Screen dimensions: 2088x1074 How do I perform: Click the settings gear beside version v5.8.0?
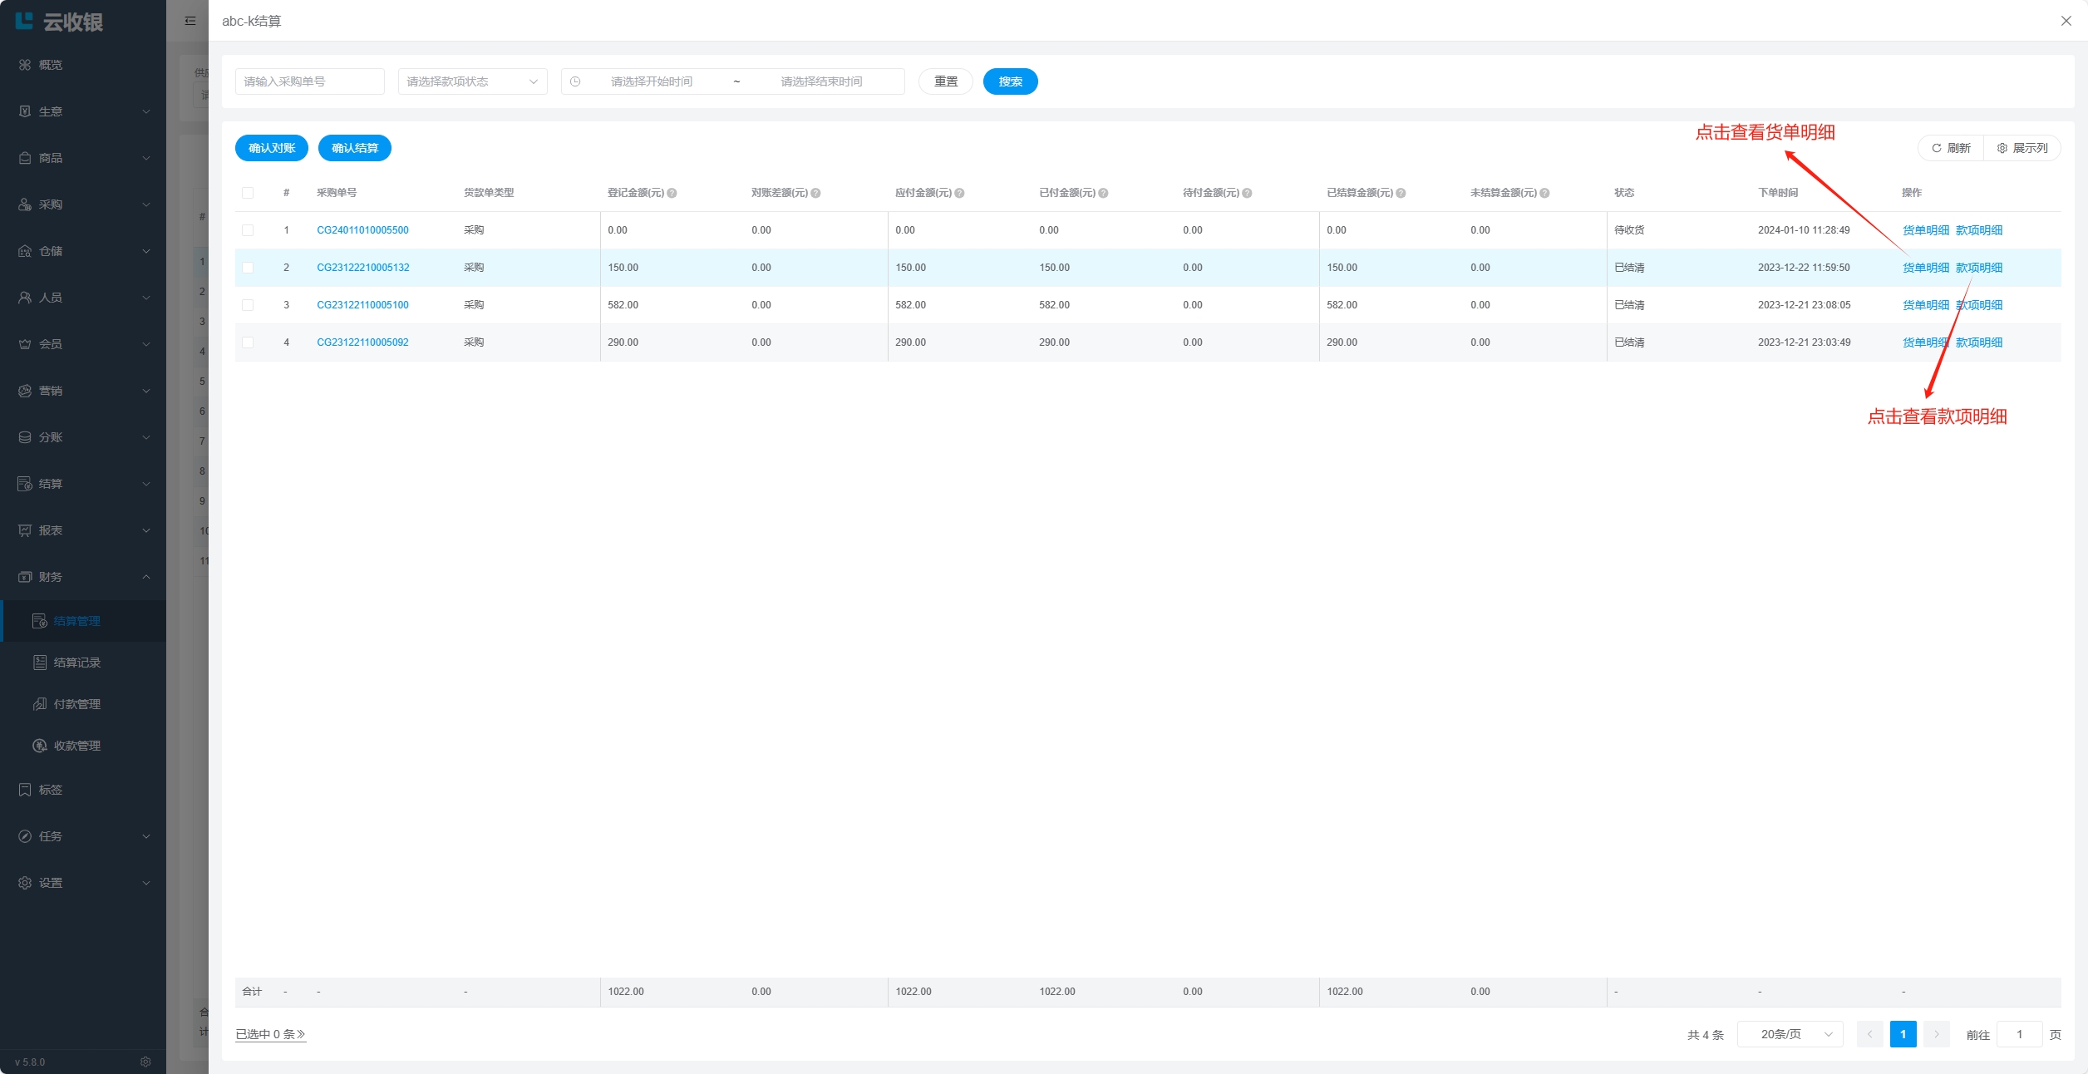click(x=145, y=1062)
